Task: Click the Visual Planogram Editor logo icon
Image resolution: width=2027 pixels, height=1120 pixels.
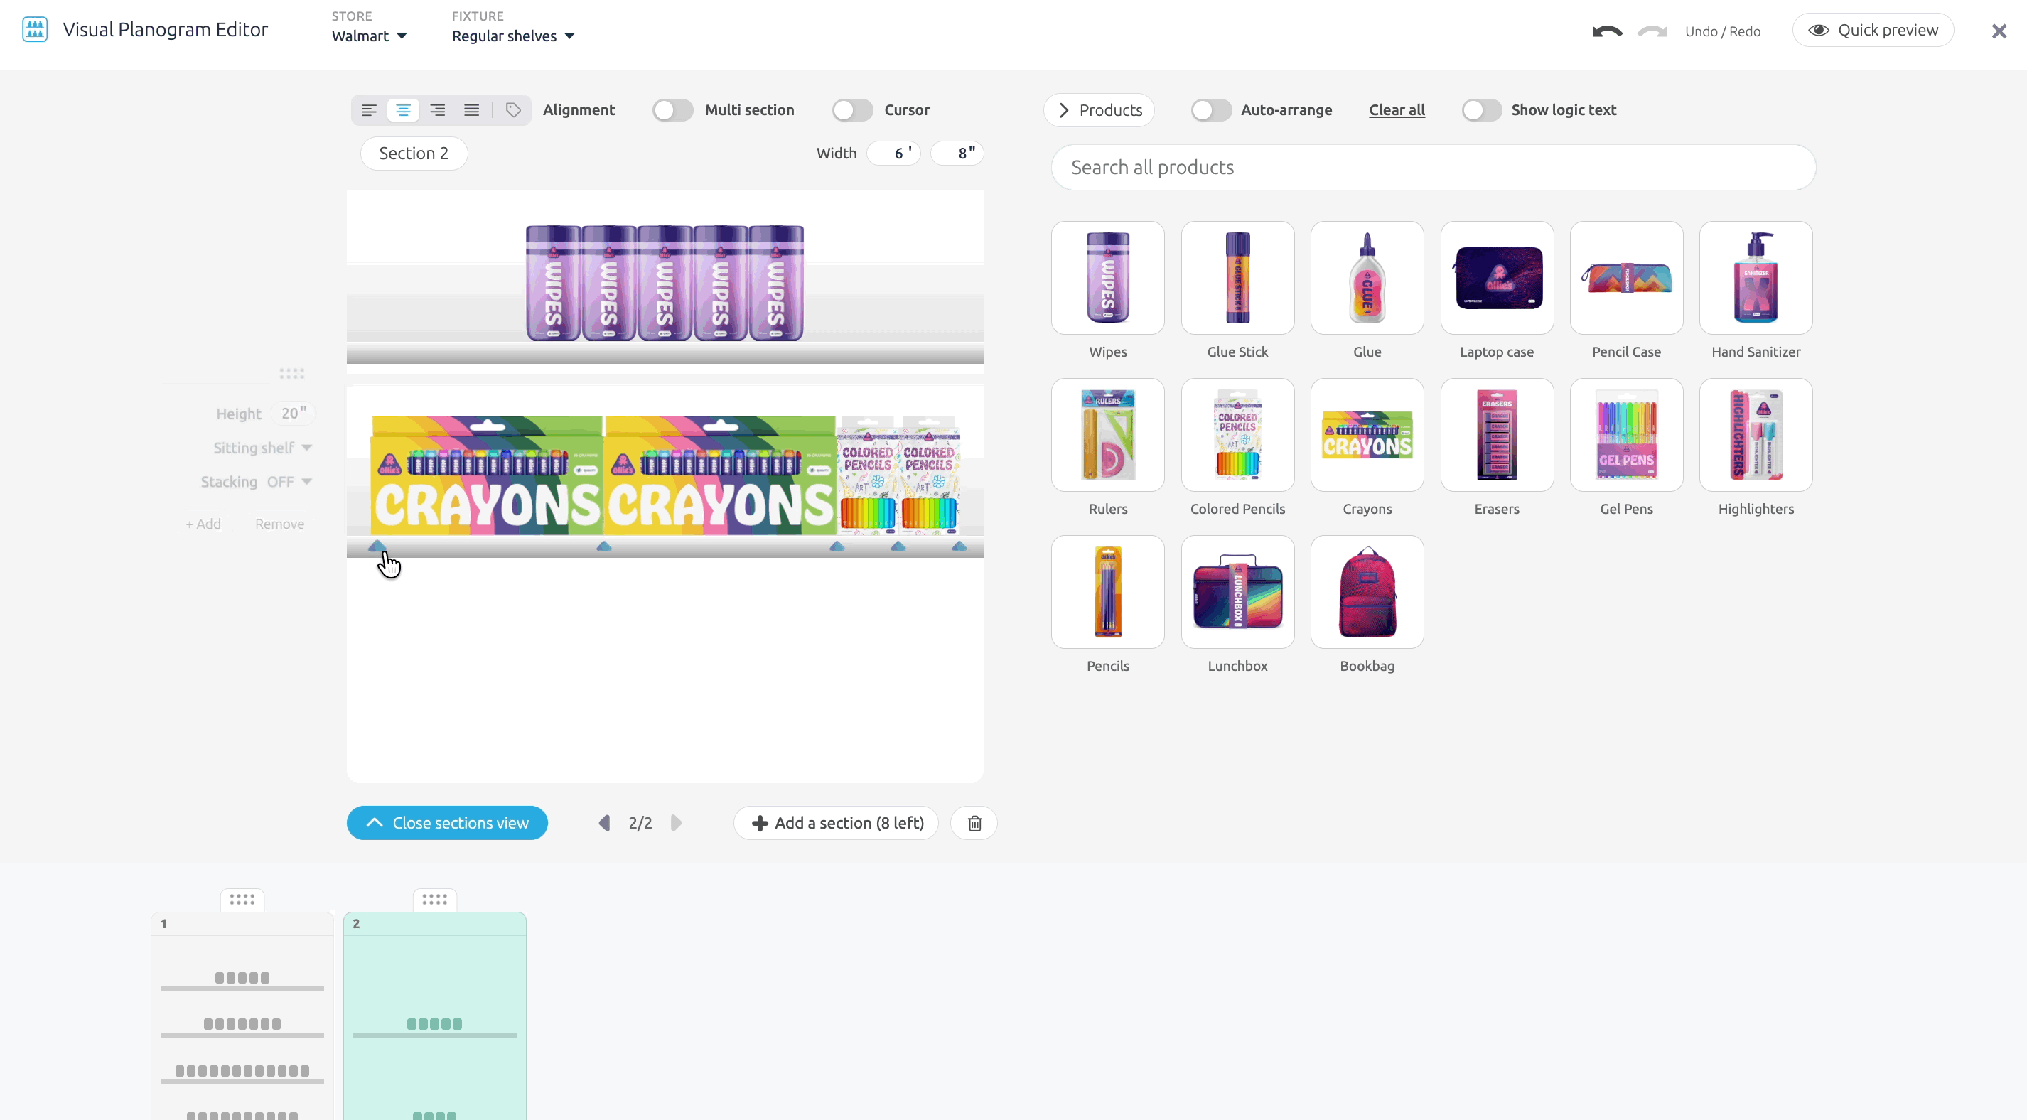Action: pyautogui.click(x=35, y=30)
